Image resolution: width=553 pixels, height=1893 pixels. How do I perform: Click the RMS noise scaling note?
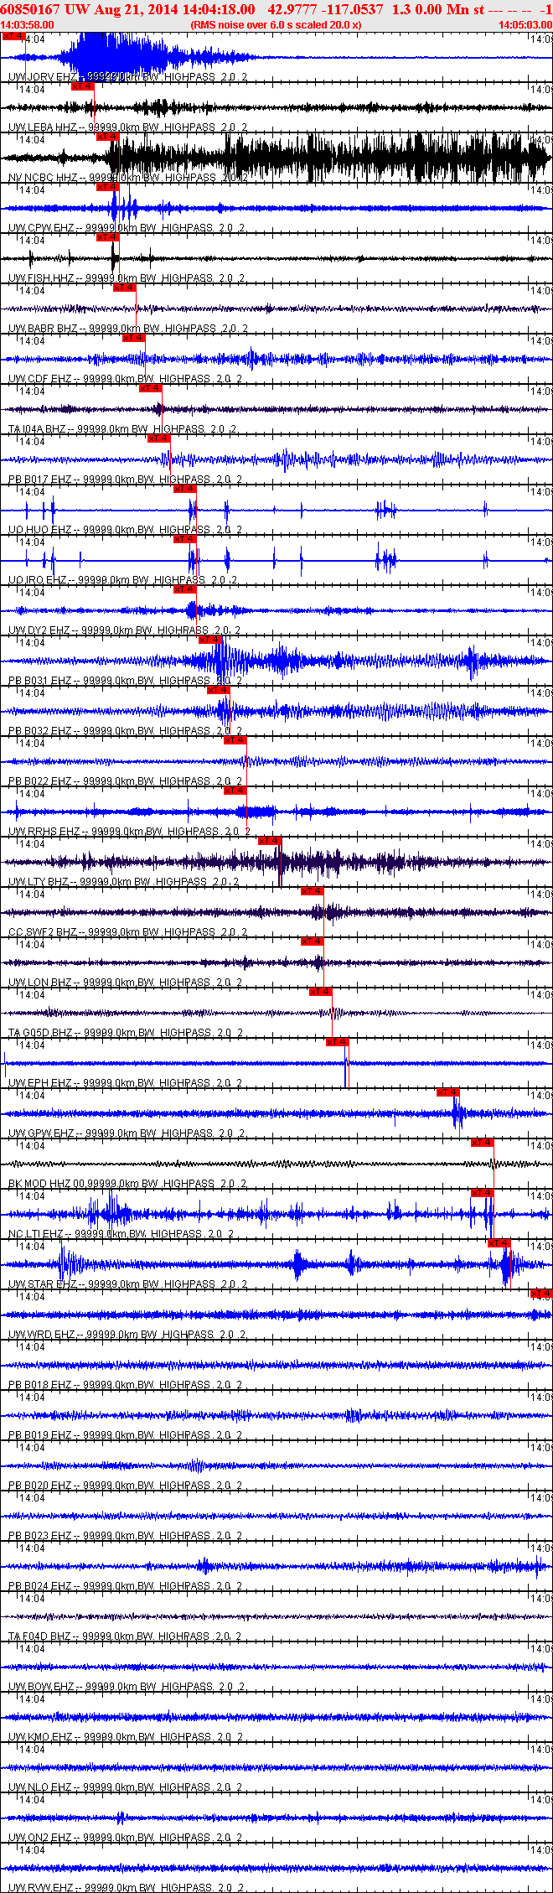[276, 25]
